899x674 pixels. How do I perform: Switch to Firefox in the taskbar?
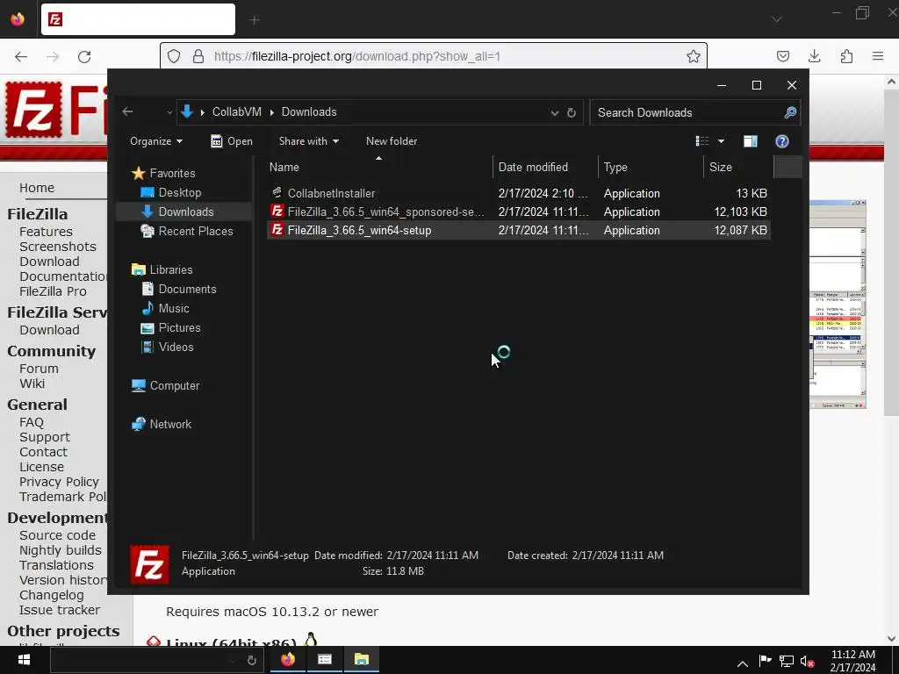[288, 660]
